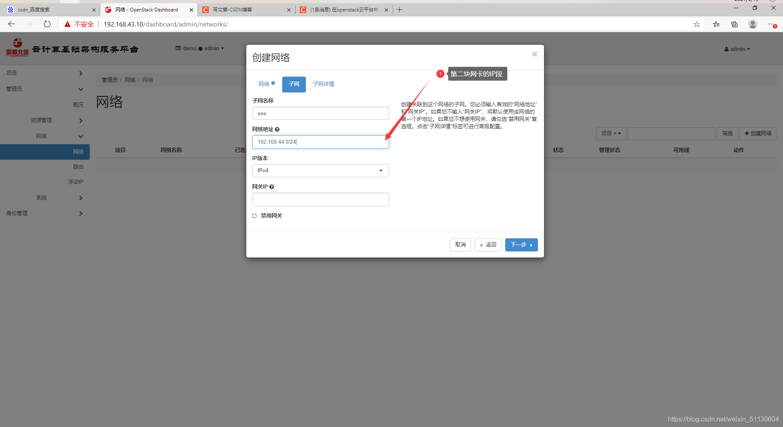
Task: Open the browser favorites list icon
Action: pyautogui.click(x=716, y=24)
